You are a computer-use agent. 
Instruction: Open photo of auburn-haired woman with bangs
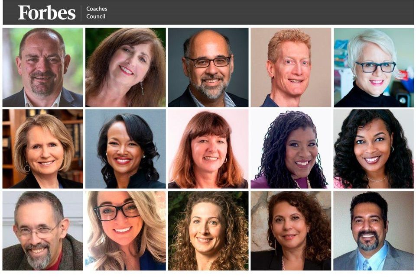(208, 149)
